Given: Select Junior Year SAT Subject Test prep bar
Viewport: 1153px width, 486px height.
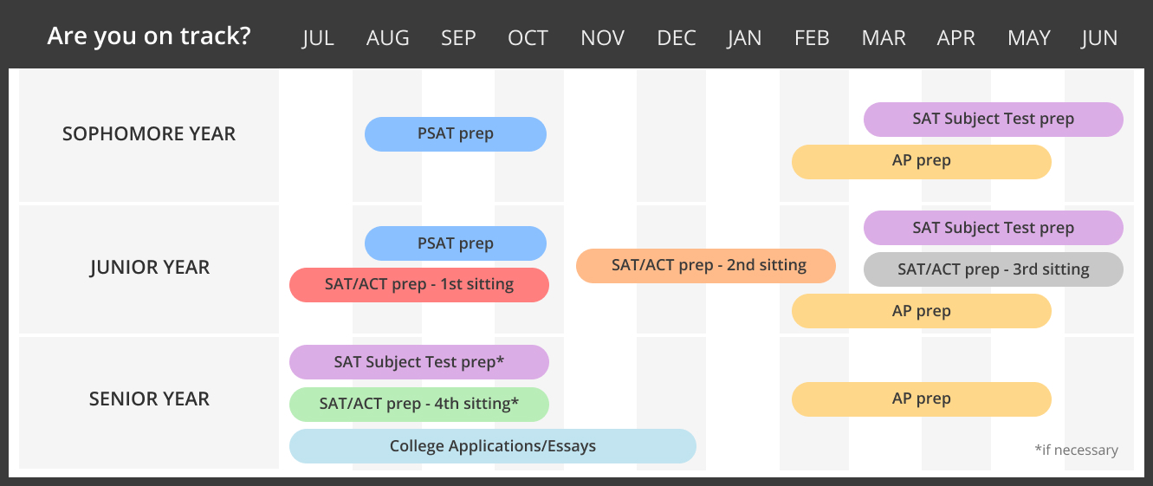Looking at the screenshot, I should point(994,228).
